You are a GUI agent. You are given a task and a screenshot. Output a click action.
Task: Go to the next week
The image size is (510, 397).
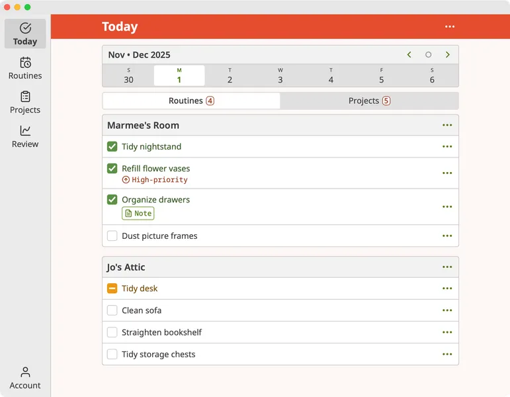[x=448, y=55]
